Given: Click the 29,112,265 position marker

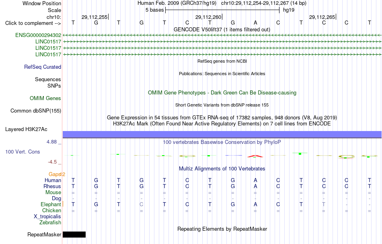Looking at the screenshot, I should tap(322, 17).
